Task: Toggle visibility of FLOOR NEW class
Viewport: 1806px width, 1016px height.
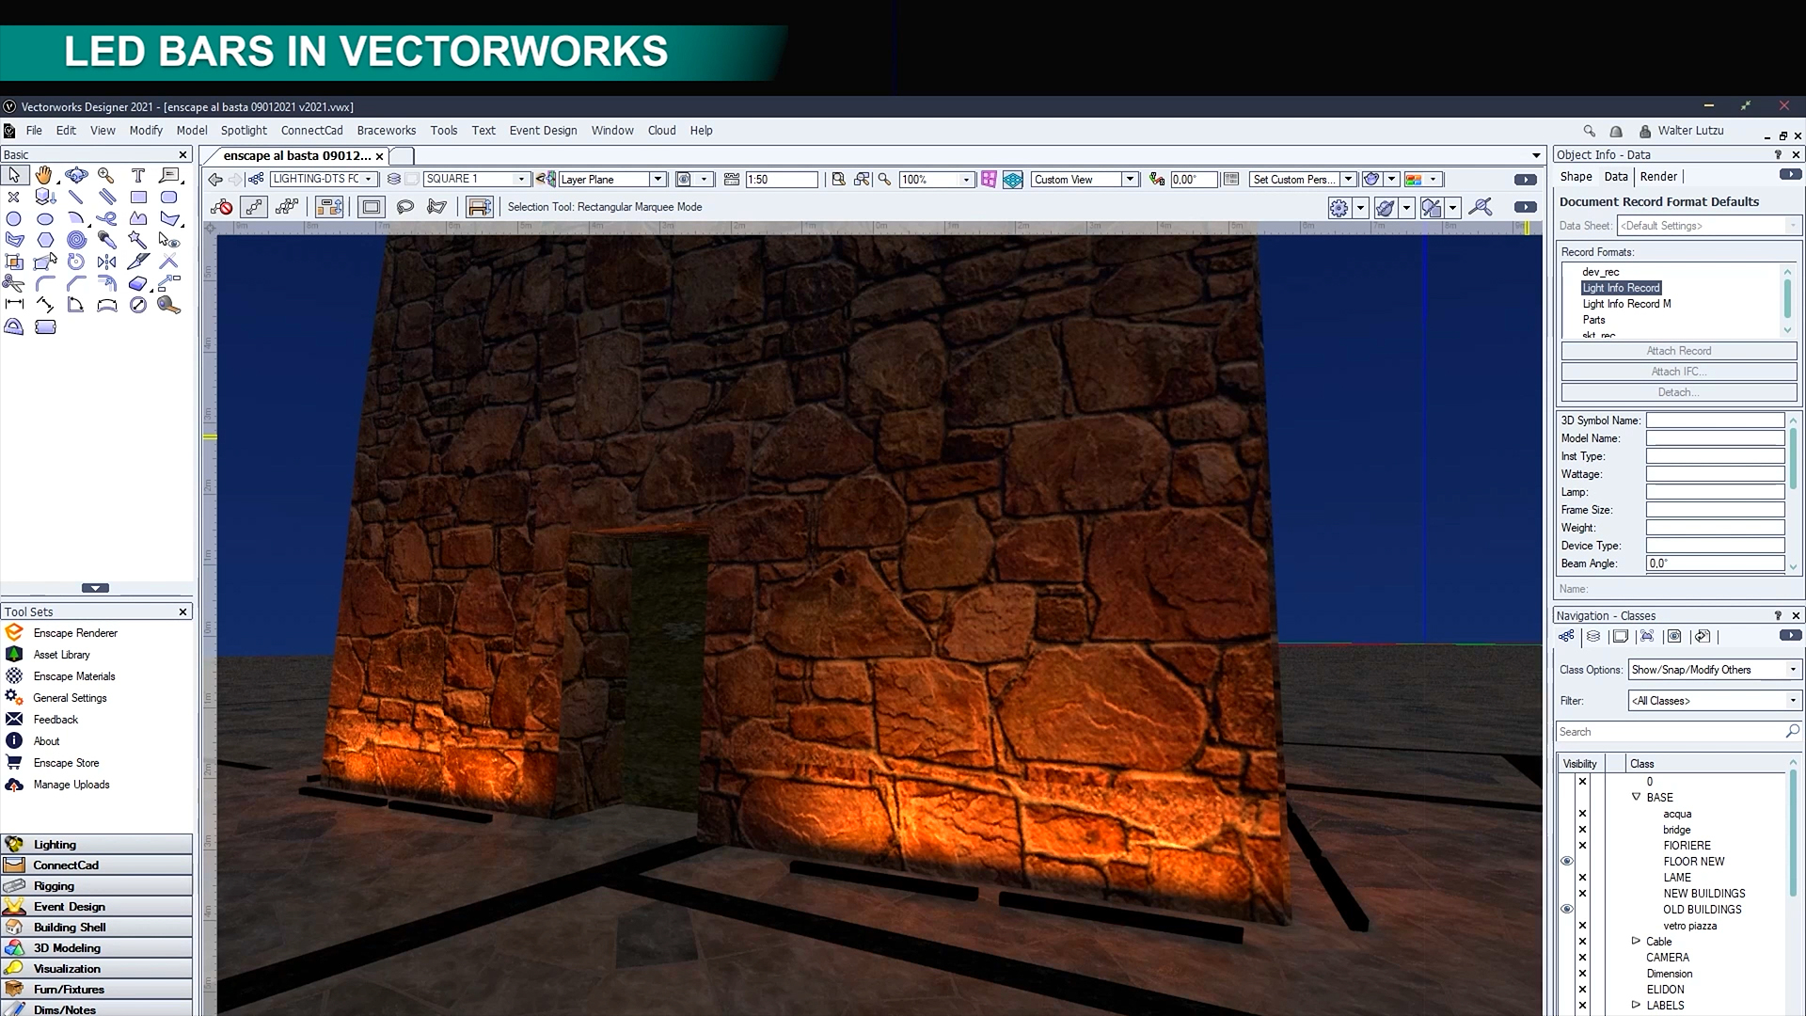Action: [1567, 861]
